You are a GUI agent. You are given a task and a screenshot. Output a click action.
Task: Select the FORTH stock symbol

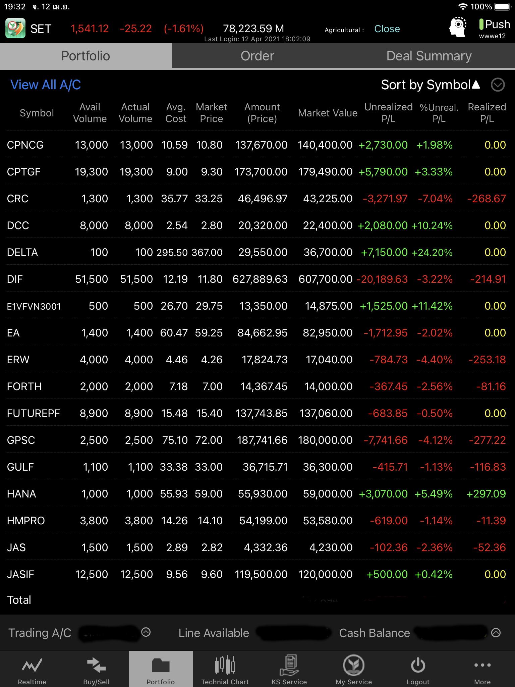click(24, 386)
